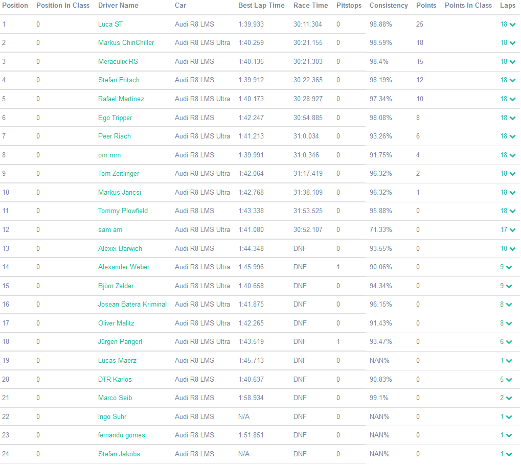Show laps dropdown for Peer Risch
The width and height of the screenshot is (521, 465).
pos(512,136)
